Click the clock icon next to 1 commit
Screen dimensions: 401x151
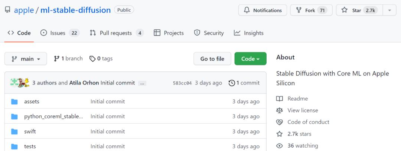[x=232, y=83]
